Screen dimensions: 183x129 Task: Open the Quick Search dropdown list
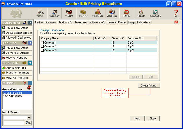29,117
